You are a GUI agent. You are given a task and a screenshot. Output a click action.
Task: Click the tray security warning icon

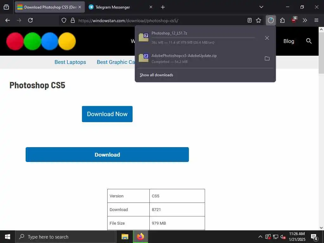coord(268,237)
